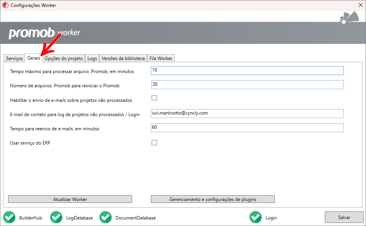366x226 pixels.
Task: Open Gerenciamento e configurações de plugins
Action: click(212, 199)
